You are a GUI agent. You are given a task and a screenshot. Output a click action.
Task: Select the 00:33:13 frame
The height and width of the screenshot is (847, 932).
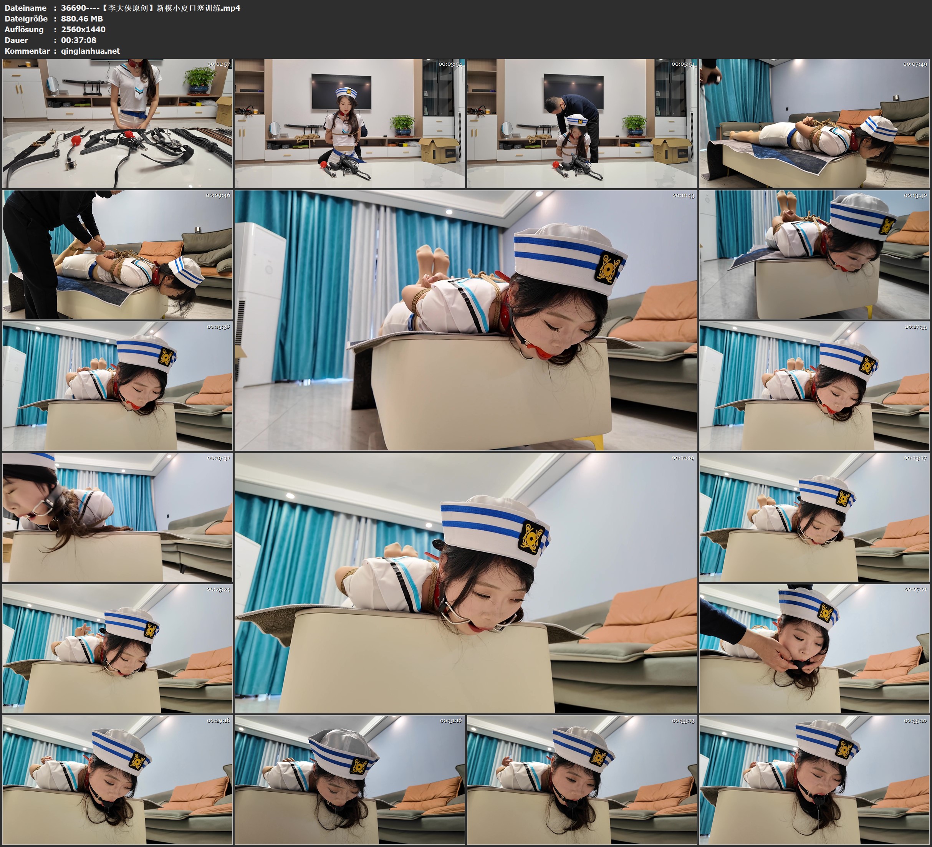[x=581, y=779]
